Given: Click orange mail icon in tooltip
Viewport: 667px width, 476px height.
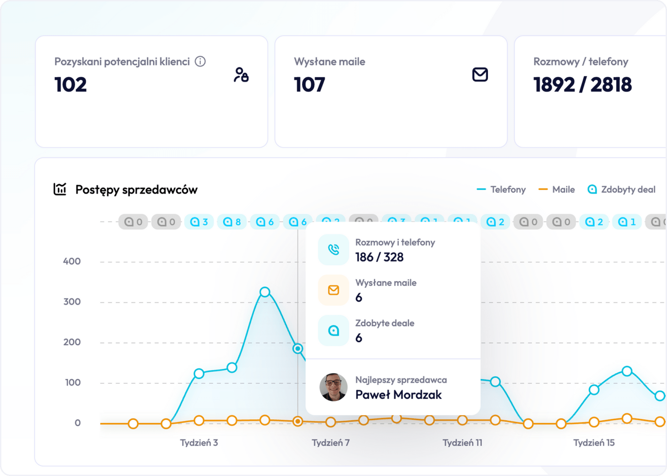Looking at the screenshot, I should pos(333,290).
